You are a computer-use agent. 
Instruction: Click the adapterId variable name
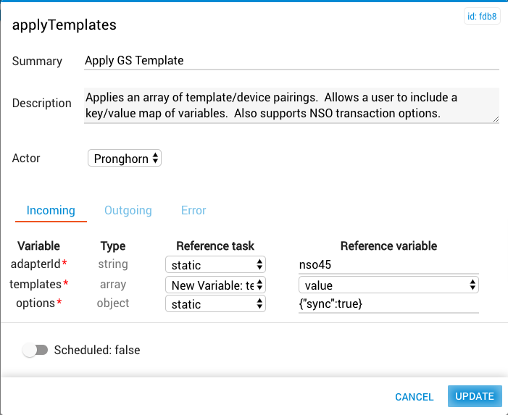click(x=36, y=264)
